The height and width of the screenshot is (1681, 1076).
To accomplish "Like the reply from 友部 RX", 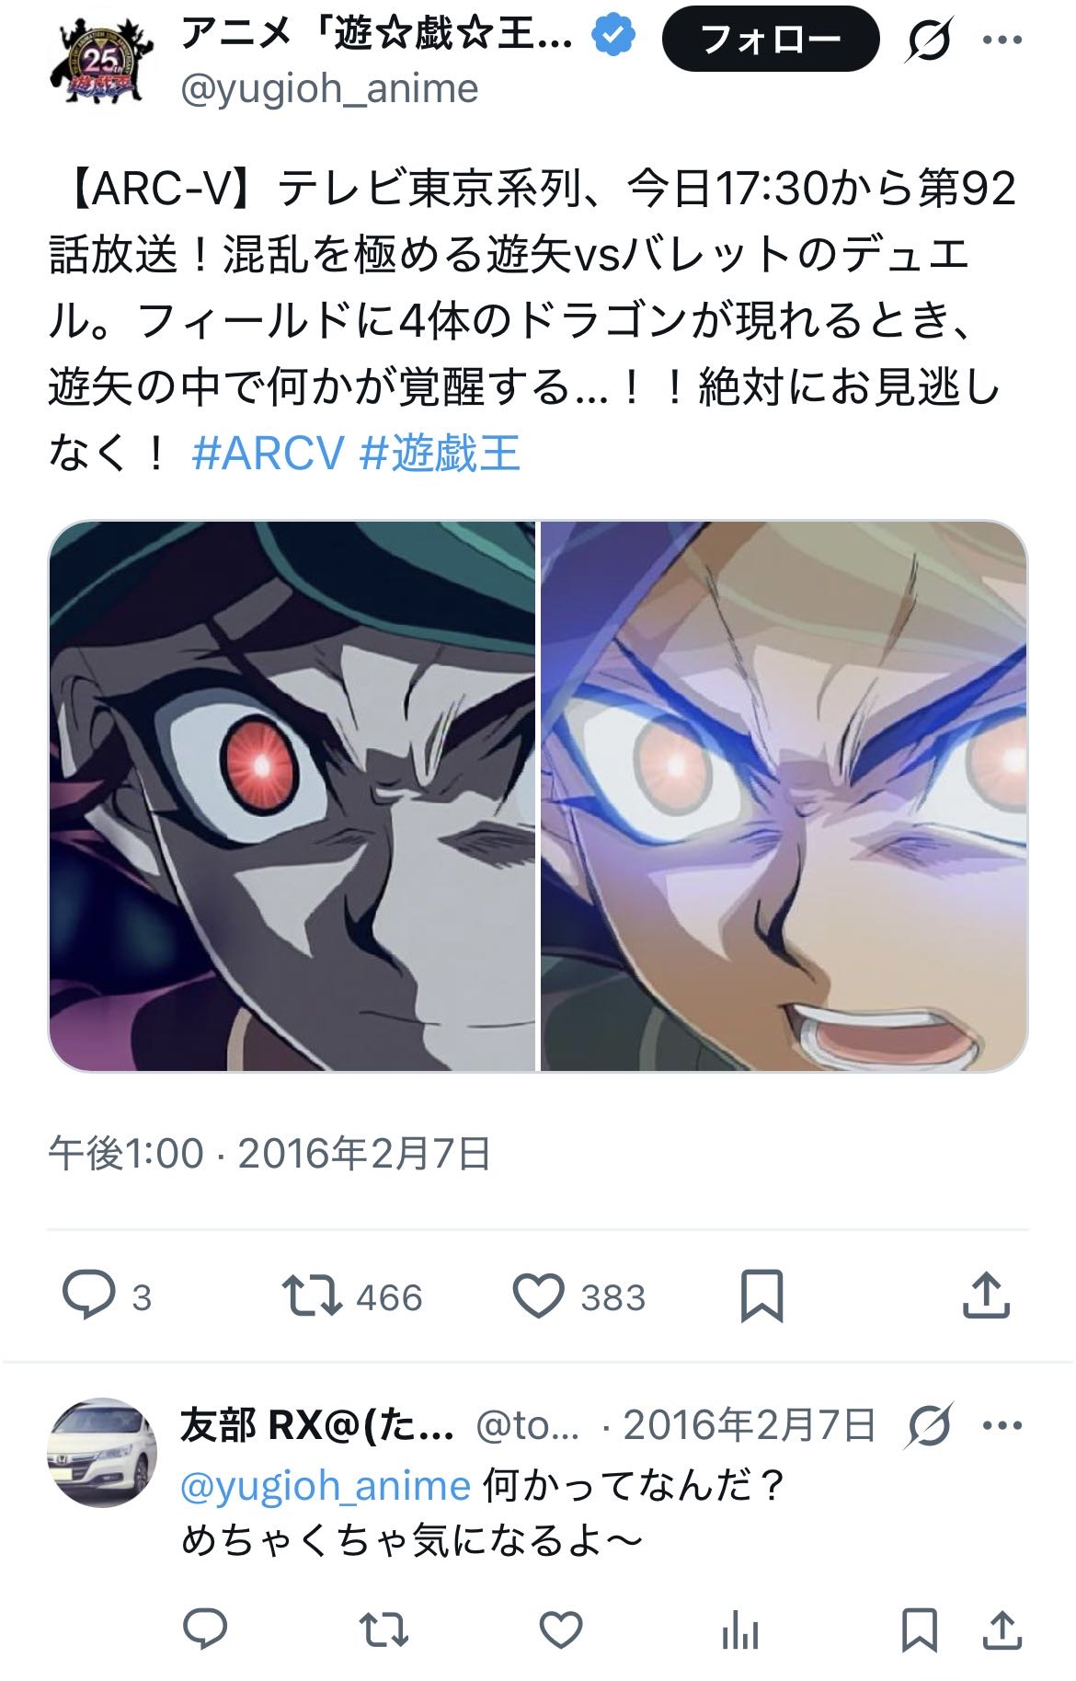I will (561, 1629).
